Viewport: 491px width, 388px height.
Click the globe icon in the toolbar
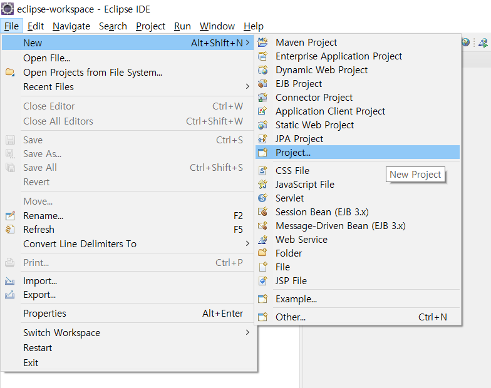click(x=466, y=43)
